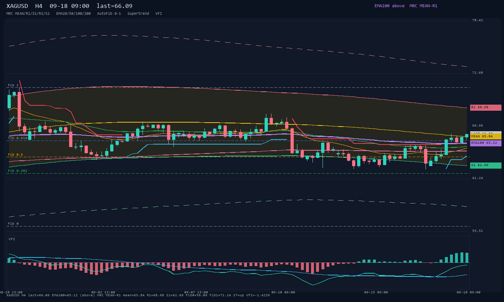Click the green S1 62.69 price tag
The height and width of the screenshot is (302, 504).
click(486, 165)
